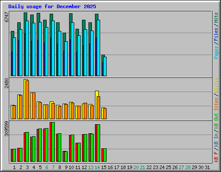Click the 'Pages' legend label

[x=216, y=52]
